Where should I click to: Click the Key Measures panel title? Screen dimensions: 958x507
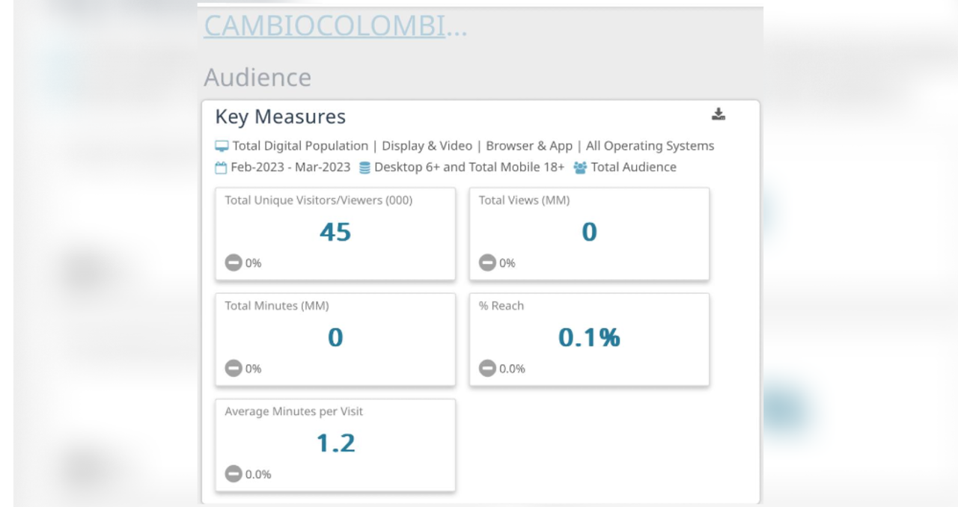[x=280, y=117]
